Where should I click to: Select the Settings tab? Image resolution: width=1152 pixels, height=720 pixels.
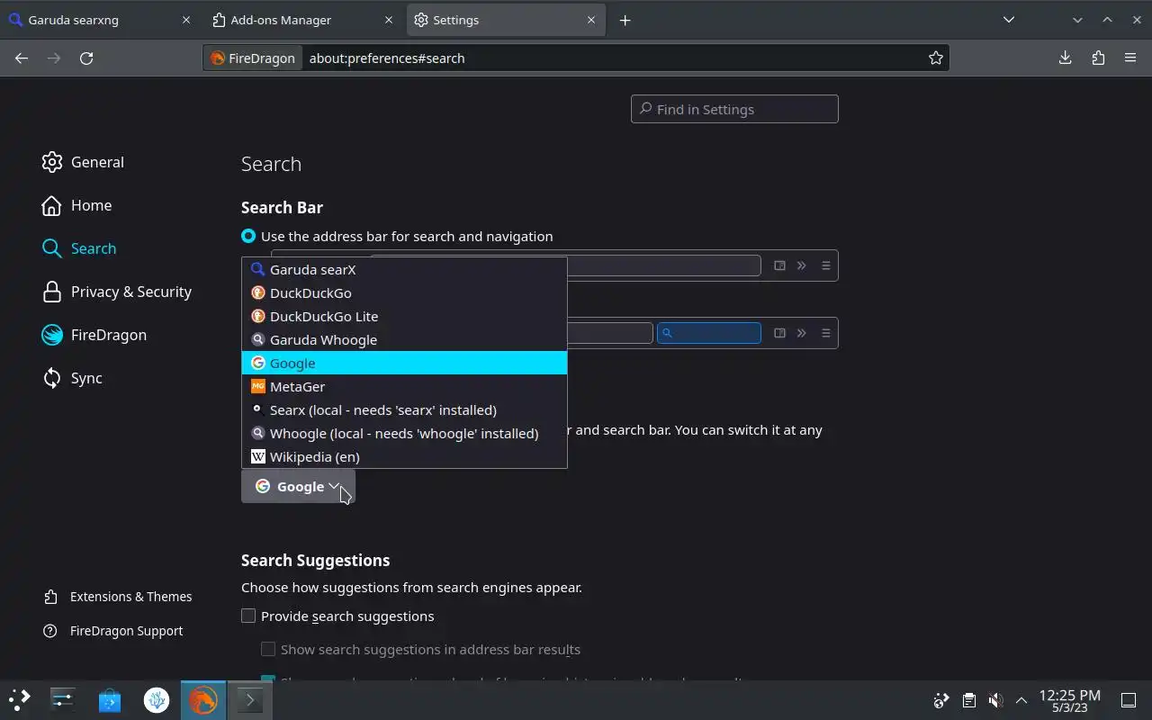(504, 20)
